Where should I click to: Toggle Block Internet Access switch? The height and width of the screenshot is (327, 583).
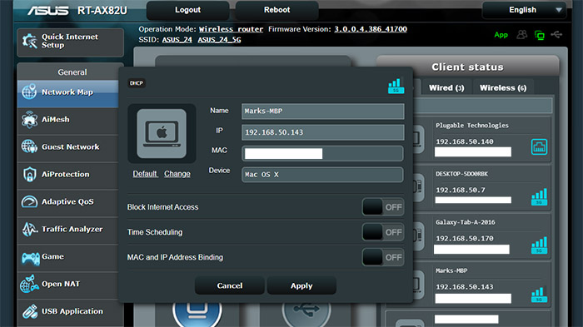(x=383, y=207)
